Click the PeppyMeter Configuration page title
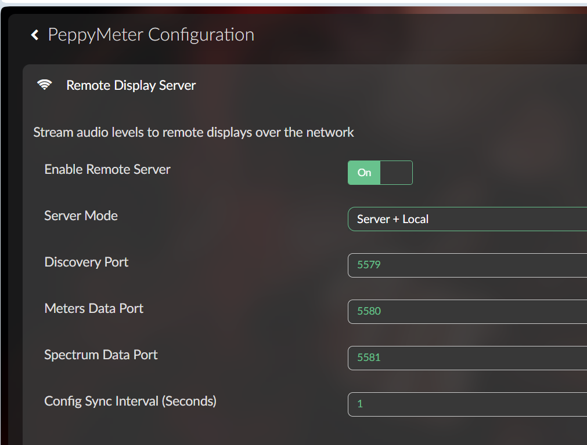587x445 pixels. tap(151, 35)
